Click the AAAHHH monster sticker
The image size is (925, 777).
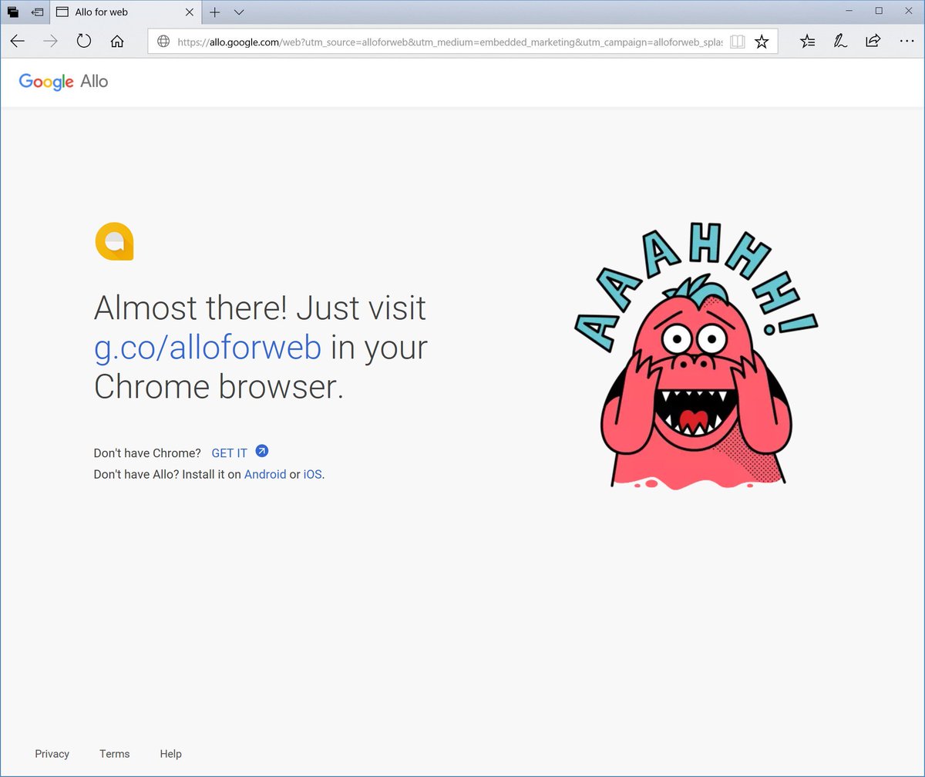pos(695,356)
